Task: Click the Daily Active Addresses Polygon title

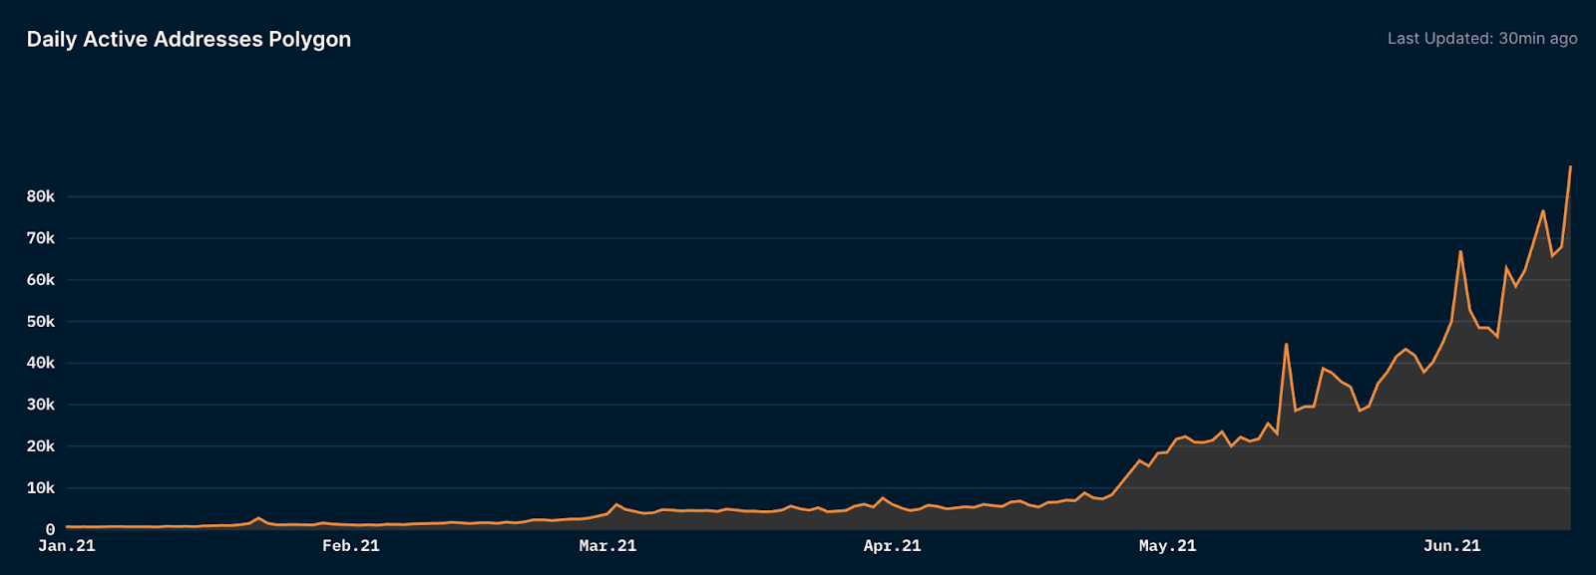Action: (189, 40)
